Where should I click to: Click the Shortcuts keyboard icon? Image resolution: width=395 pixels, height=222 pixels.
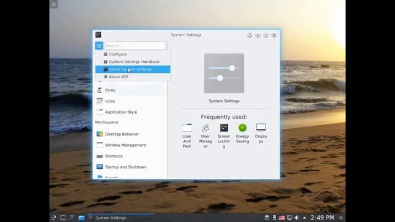point(99,156)
